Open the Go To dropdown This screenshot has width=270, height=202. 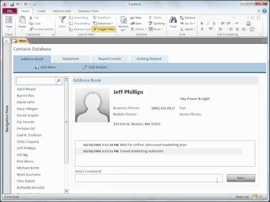[188, 24]
